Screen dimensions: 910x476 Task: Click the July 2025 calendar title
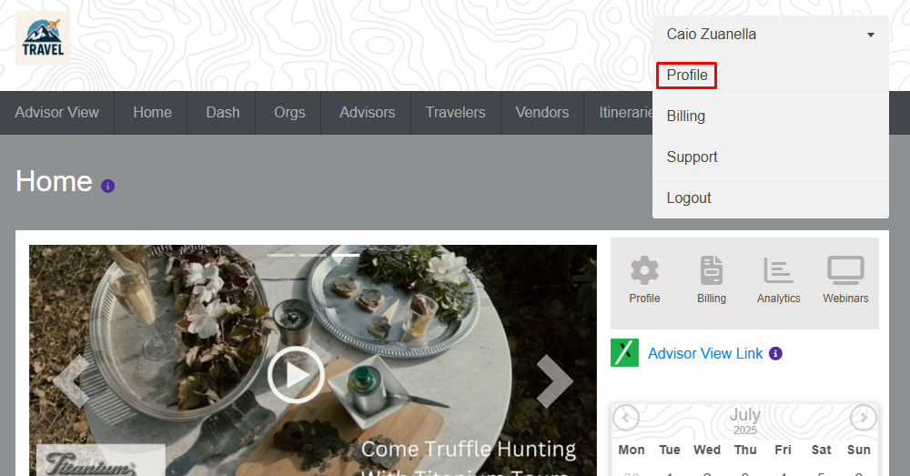pyautogui.click(x=744, y=420)
